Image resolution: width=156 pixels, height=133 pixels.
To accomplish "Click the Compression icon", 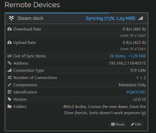I will pos(10,85).
